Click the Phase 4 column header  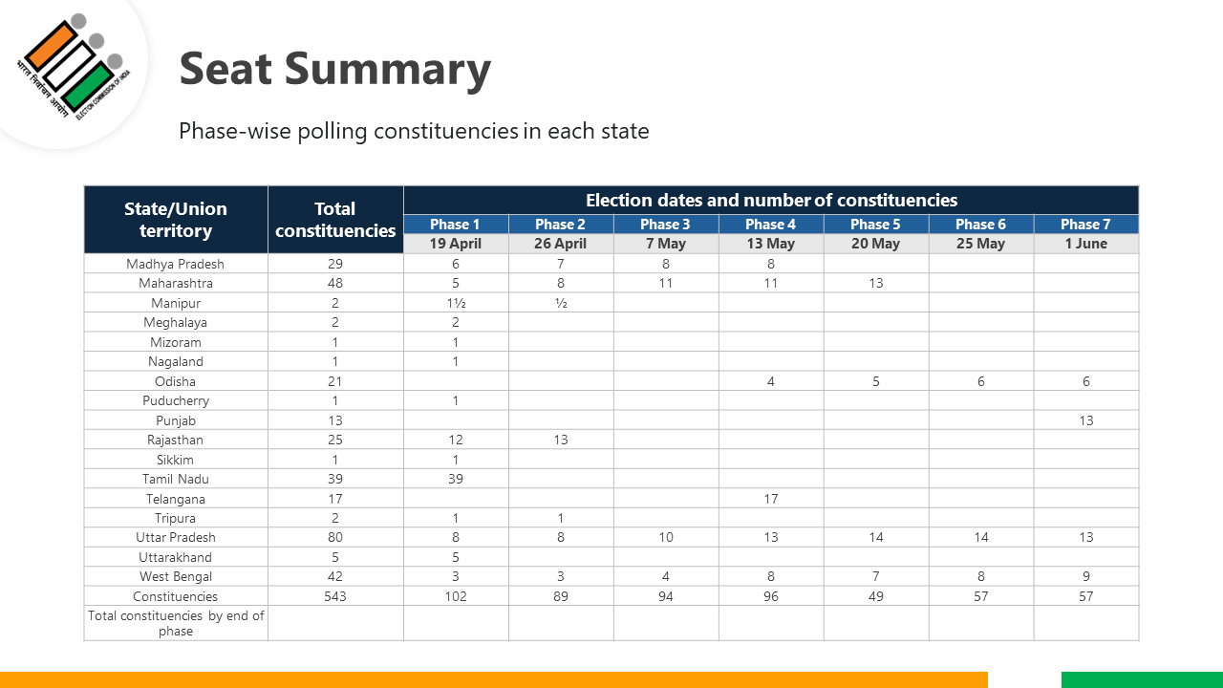[x=771, y=225]
